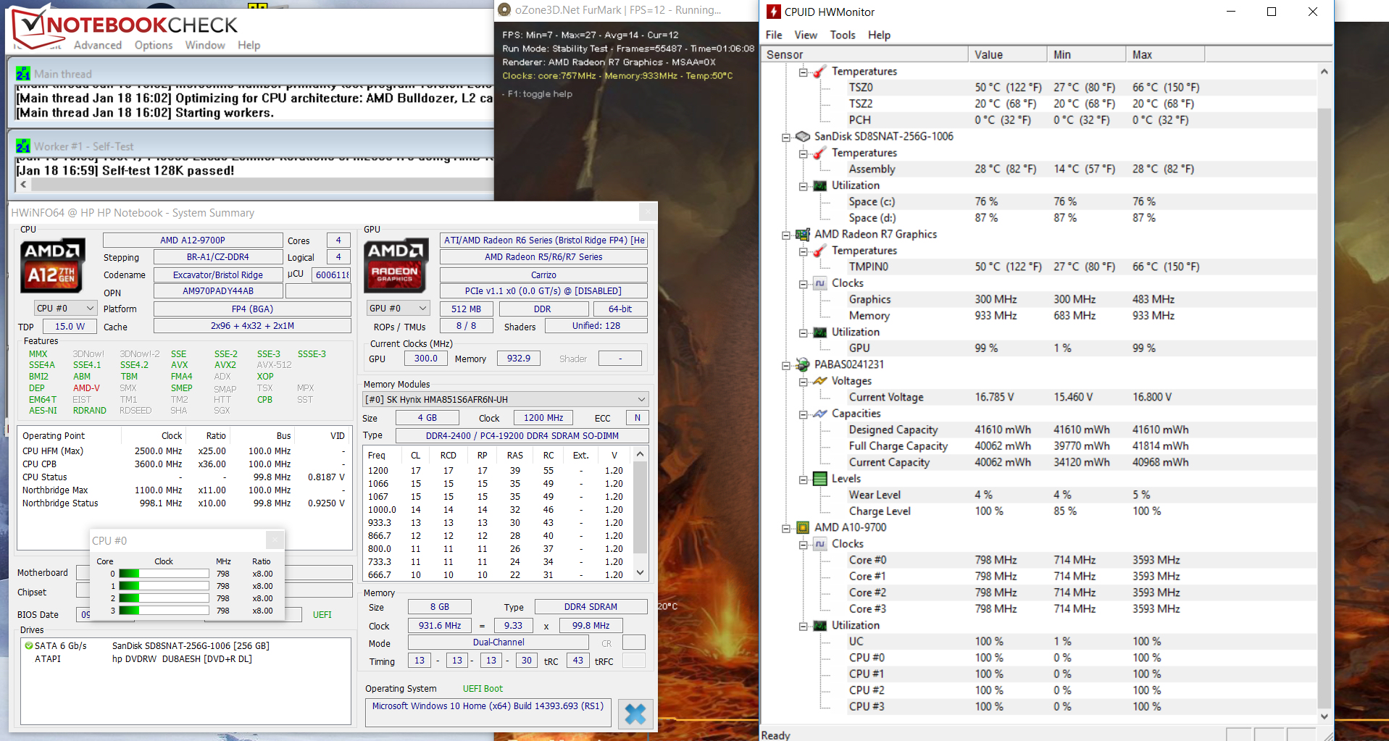Click the CPUID HWMonitor title bar icon
The height and width of the screenshot is (741, 1389).
(x=773, y=12)
